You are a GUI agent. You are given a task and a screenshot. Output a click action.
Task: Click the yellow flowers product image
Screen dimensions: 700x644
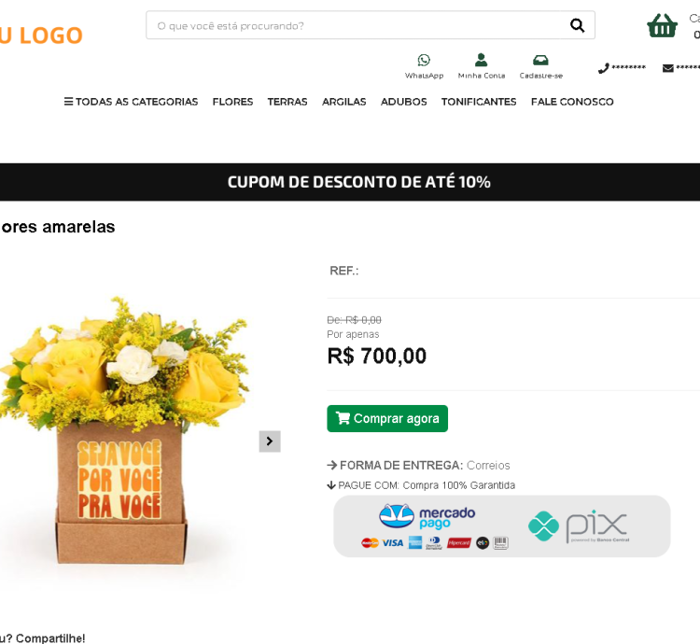pos(121,429)
